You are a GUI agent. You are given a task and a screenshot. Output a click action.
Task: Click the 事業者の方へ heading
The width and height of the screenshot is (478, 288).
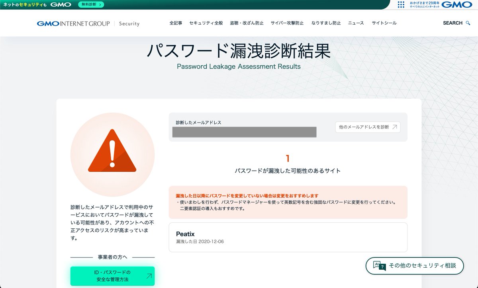(112, 257)
